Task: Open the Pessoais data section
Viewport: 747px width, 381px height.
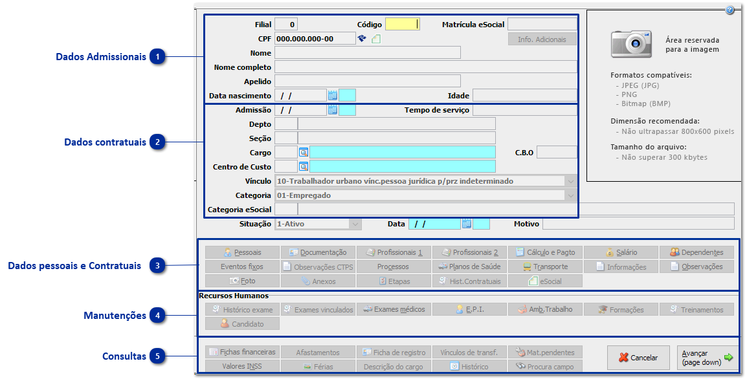Action: (242, 252)
